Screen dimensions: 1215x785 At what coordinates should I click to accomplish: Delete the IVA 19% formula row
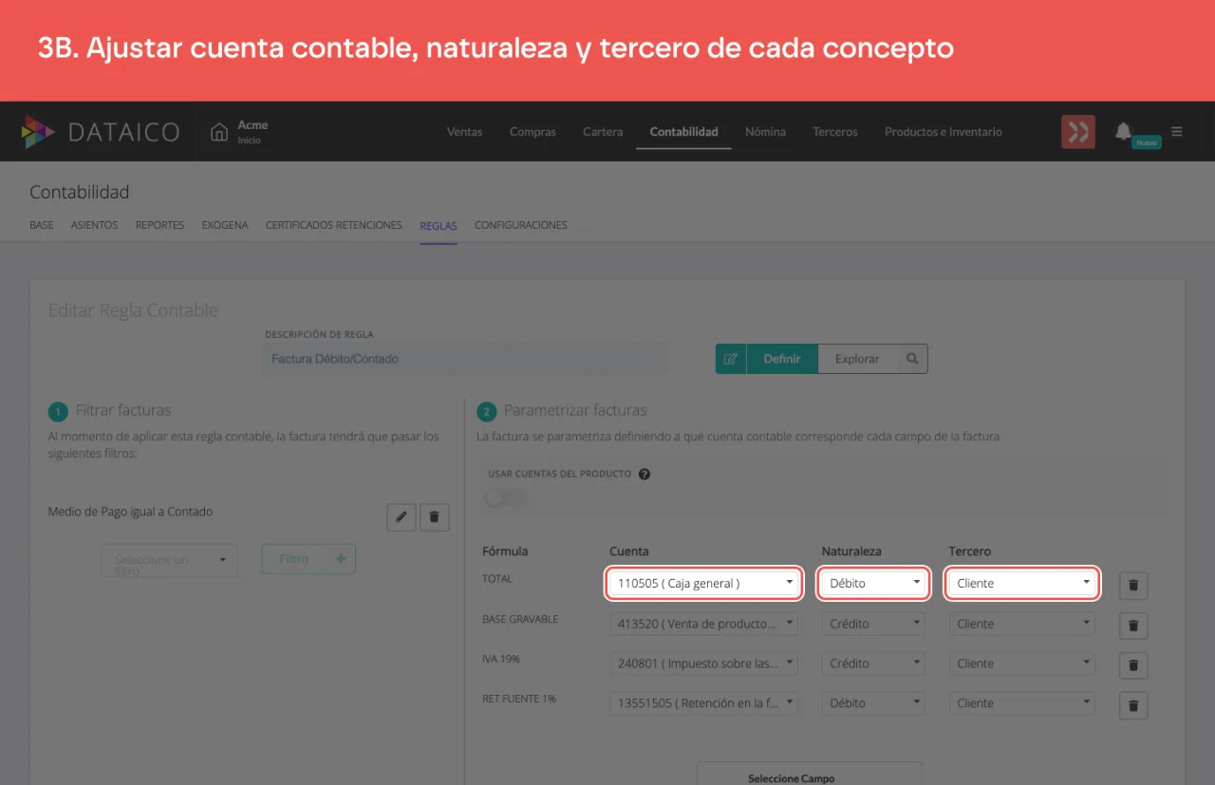click(x=1133, y=665)
